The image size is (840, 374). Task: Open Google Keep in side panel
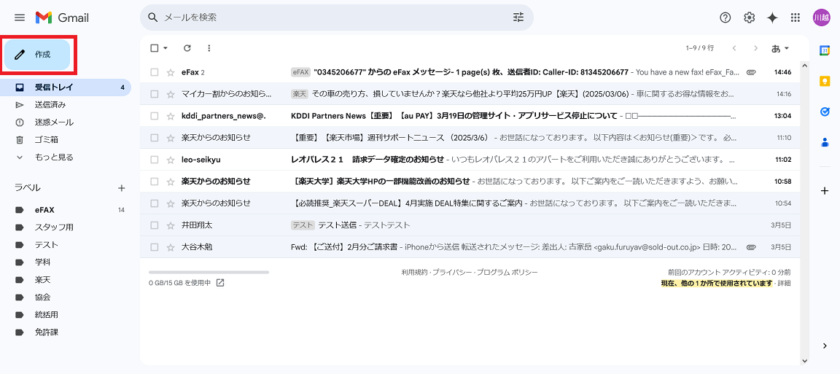825,81
